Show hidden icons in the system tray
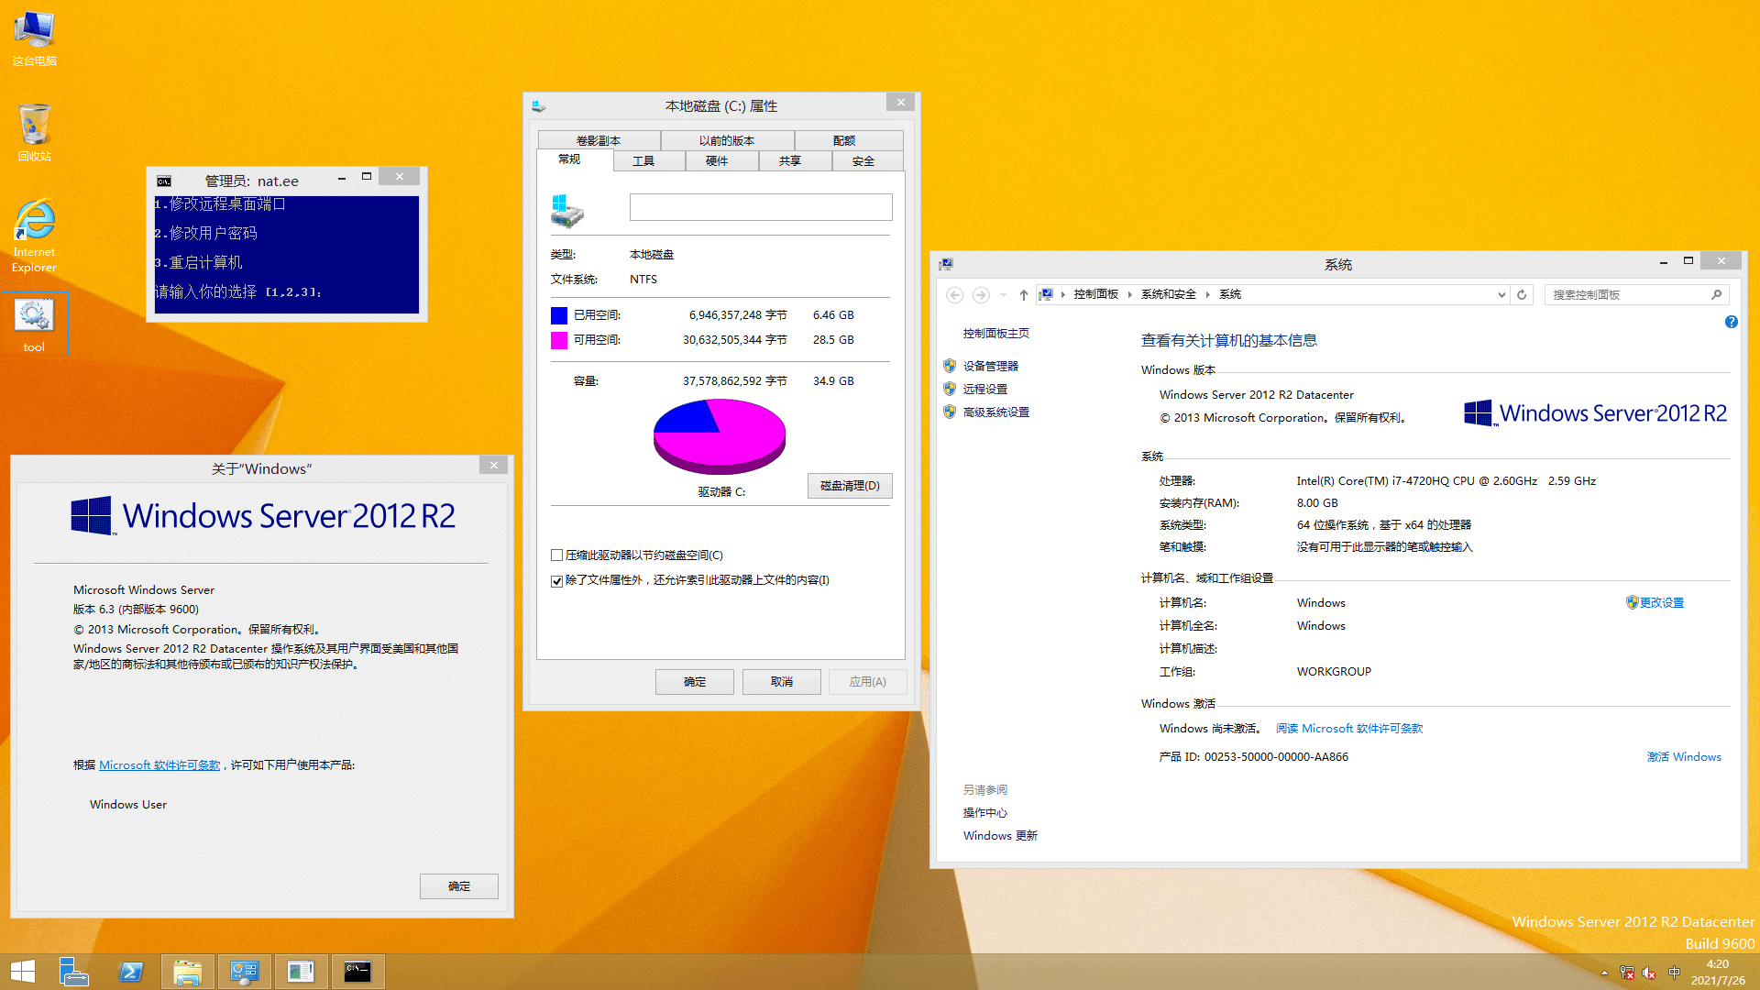 [x=1604, y=973]
